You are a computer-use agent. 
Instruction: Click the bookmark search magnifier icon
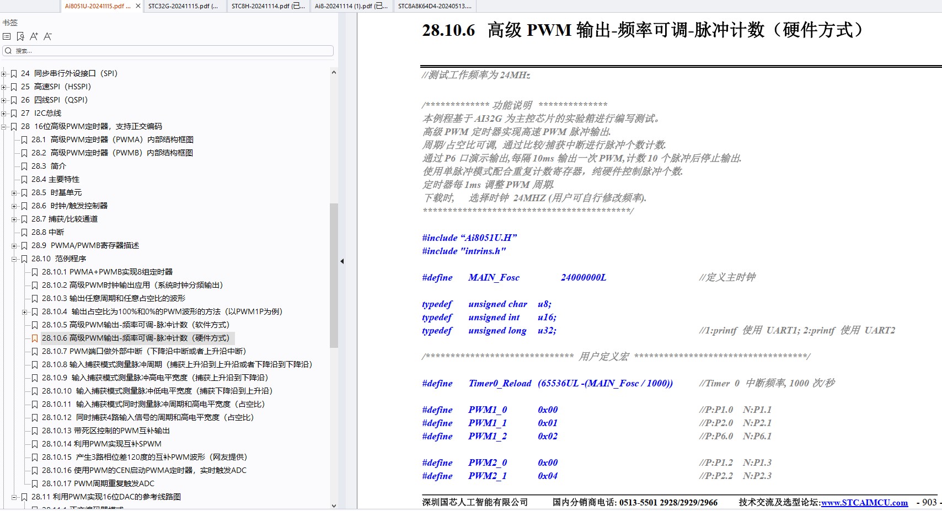(8, 51)
